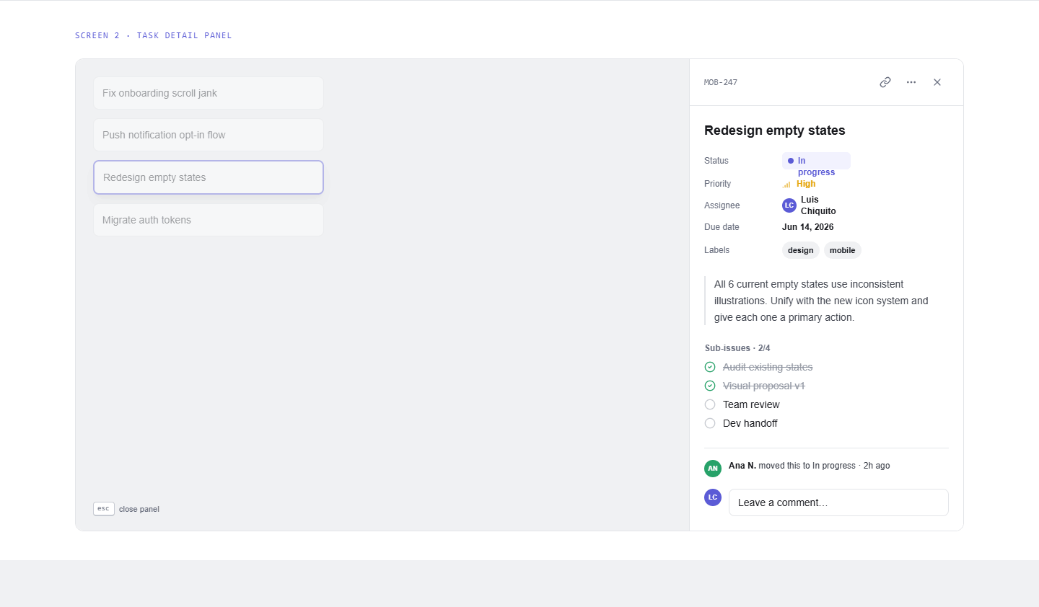The width and height of the screenshot is (1039, 607).
Task: Uncheck Visual proposal v1 sub-issue
Action: coord(710,386)
